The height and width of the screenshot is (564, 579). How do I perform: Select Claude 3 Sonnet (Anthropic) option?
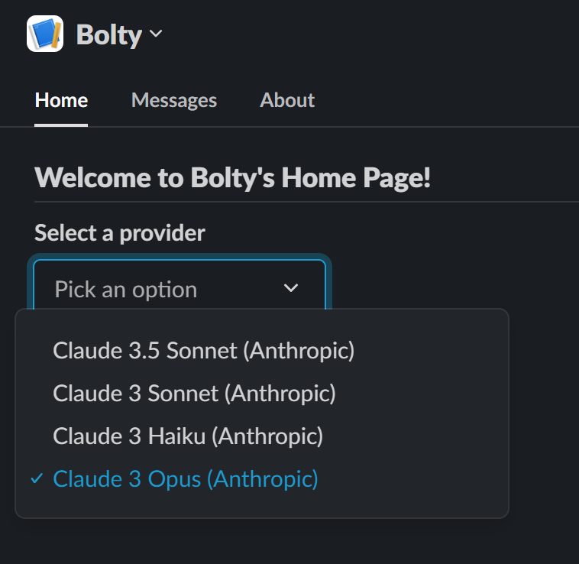(x=195, y=394)
